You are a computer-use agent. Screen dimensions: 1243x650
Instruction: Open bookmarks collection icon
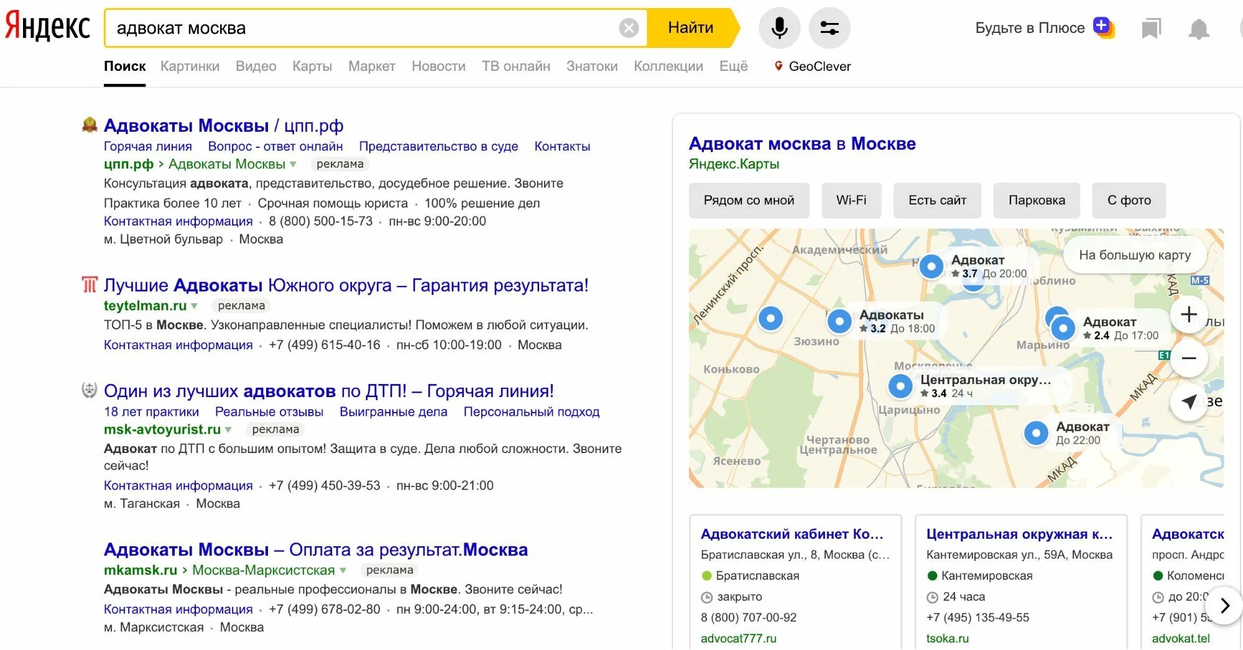coord(1151,28)
